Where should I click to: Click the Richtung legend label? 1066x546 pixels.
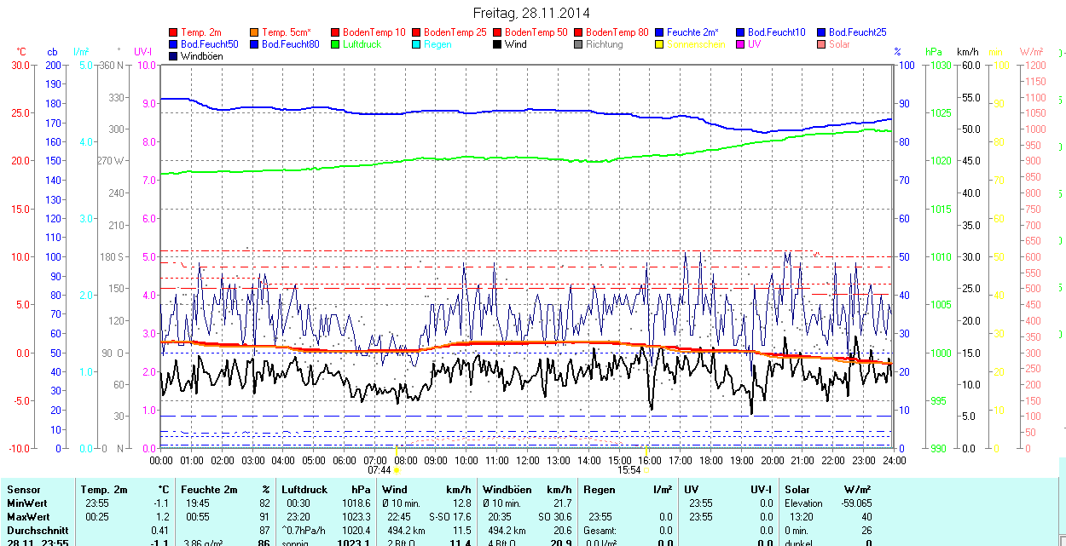(604, 44)
